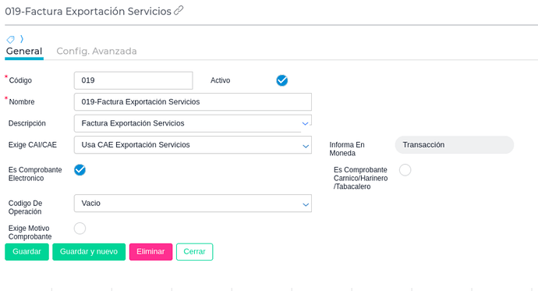
Task: Switch to the Config. Avanzada tab
Action: coord(97,51)
